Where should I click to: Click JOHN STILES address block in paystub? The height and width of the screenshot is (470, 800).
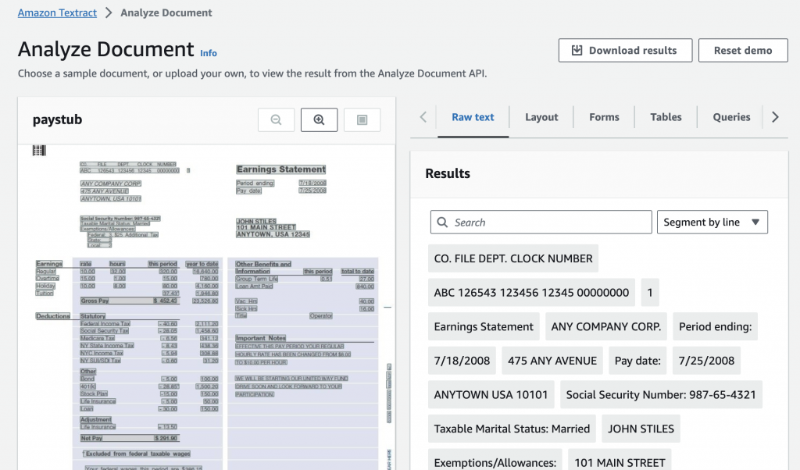(x=273, y=228)
